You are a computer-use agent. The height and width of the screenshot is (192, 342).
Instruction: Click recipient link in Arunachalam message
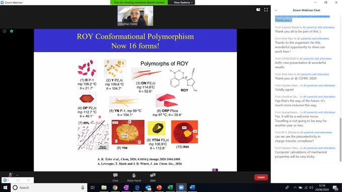(x=319, y=112)
